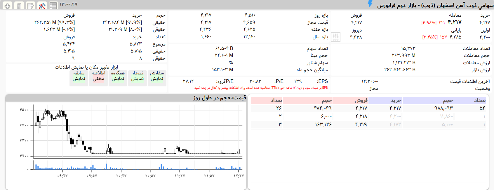Click the last trade price ۴,۲۱۷ next to معامله
The height and width of the screenshot is (190, 494).
tap(455, 22)
